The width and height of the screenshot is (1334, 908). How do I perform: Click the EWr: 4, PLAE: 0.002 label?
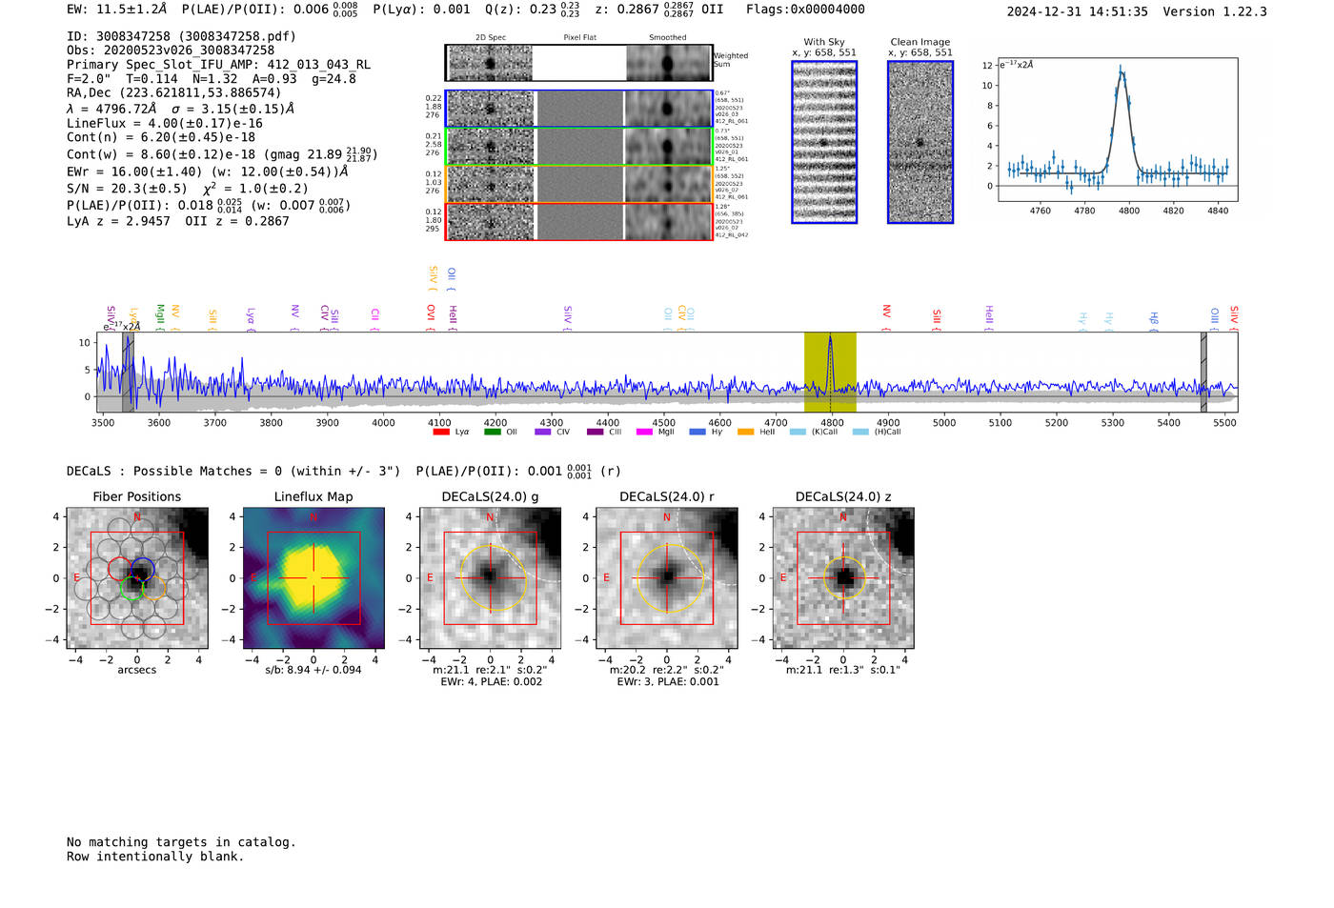click(492, 681)
